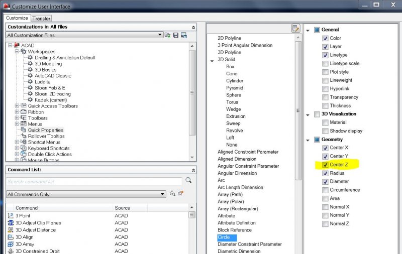Enable the Linetype scale checkbox

[x=325, y=63]
